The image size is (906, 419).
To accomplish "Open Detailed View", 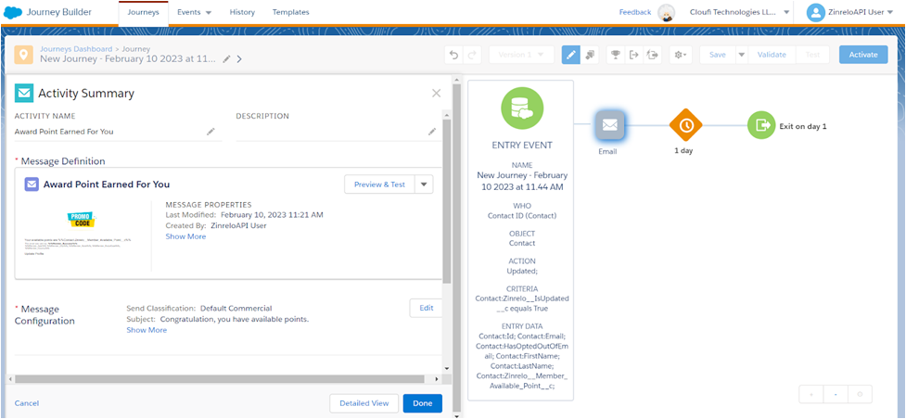I will pyautogui.click(x=364, y=403).
